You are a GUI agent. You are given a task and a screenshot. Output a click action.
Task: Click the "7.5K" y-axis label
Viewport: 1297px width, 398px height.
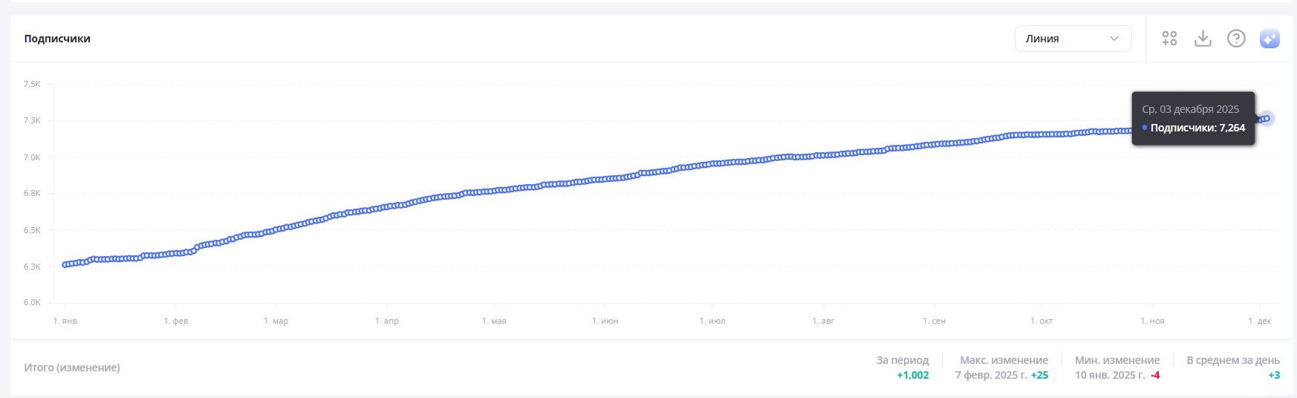pyautogui.click(x=32, y=85)
